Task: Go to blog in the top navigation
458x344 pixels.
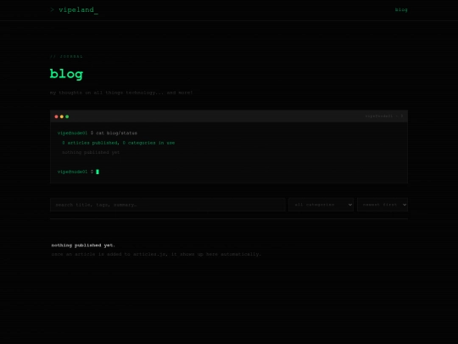Action: [x=401, y=9]
